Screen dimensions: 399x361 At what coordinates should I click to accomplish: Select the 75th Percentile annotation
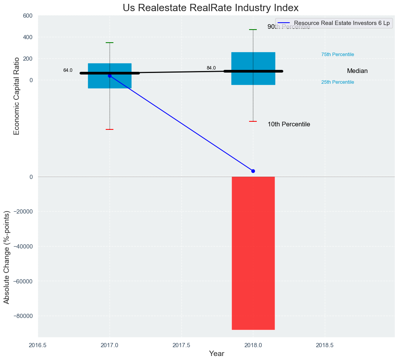[x=337, y=55]
